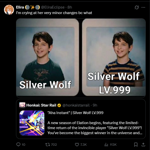Open the left Silver Wolf meme image
Viewport: 150px width, 150px height.
pyautogui.click(x=48, y=57)
